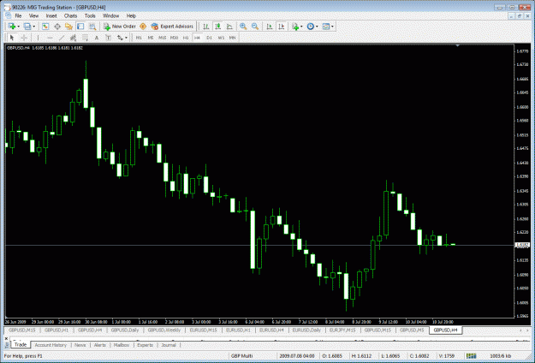
Task: Open the Periods clock icon
Action: (310, 27)
